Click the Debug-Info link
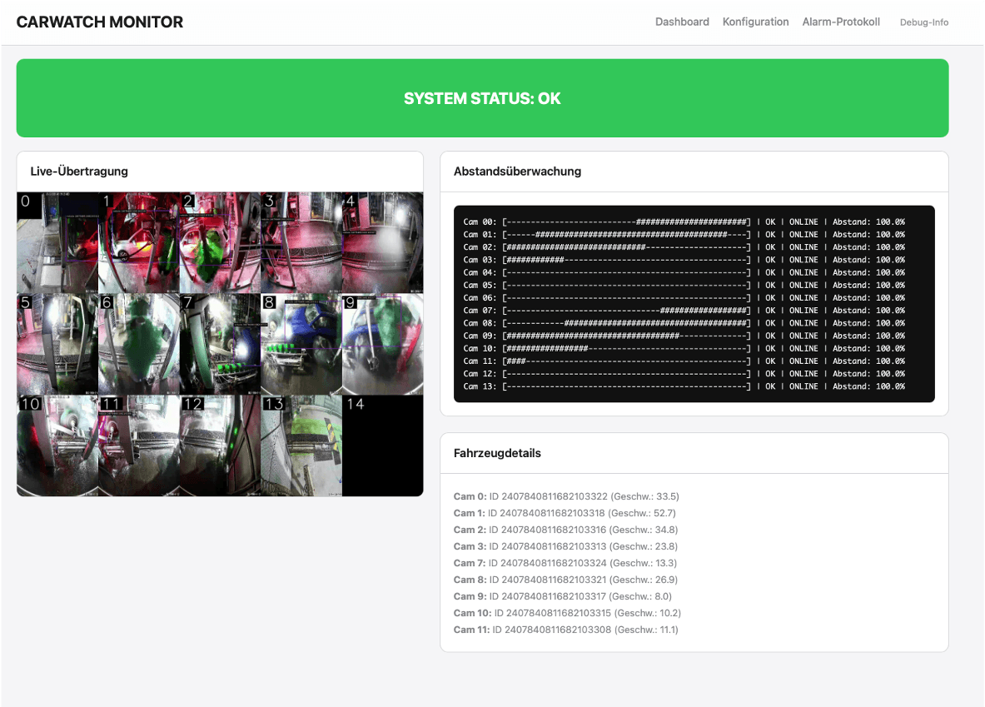 point(923,22)
